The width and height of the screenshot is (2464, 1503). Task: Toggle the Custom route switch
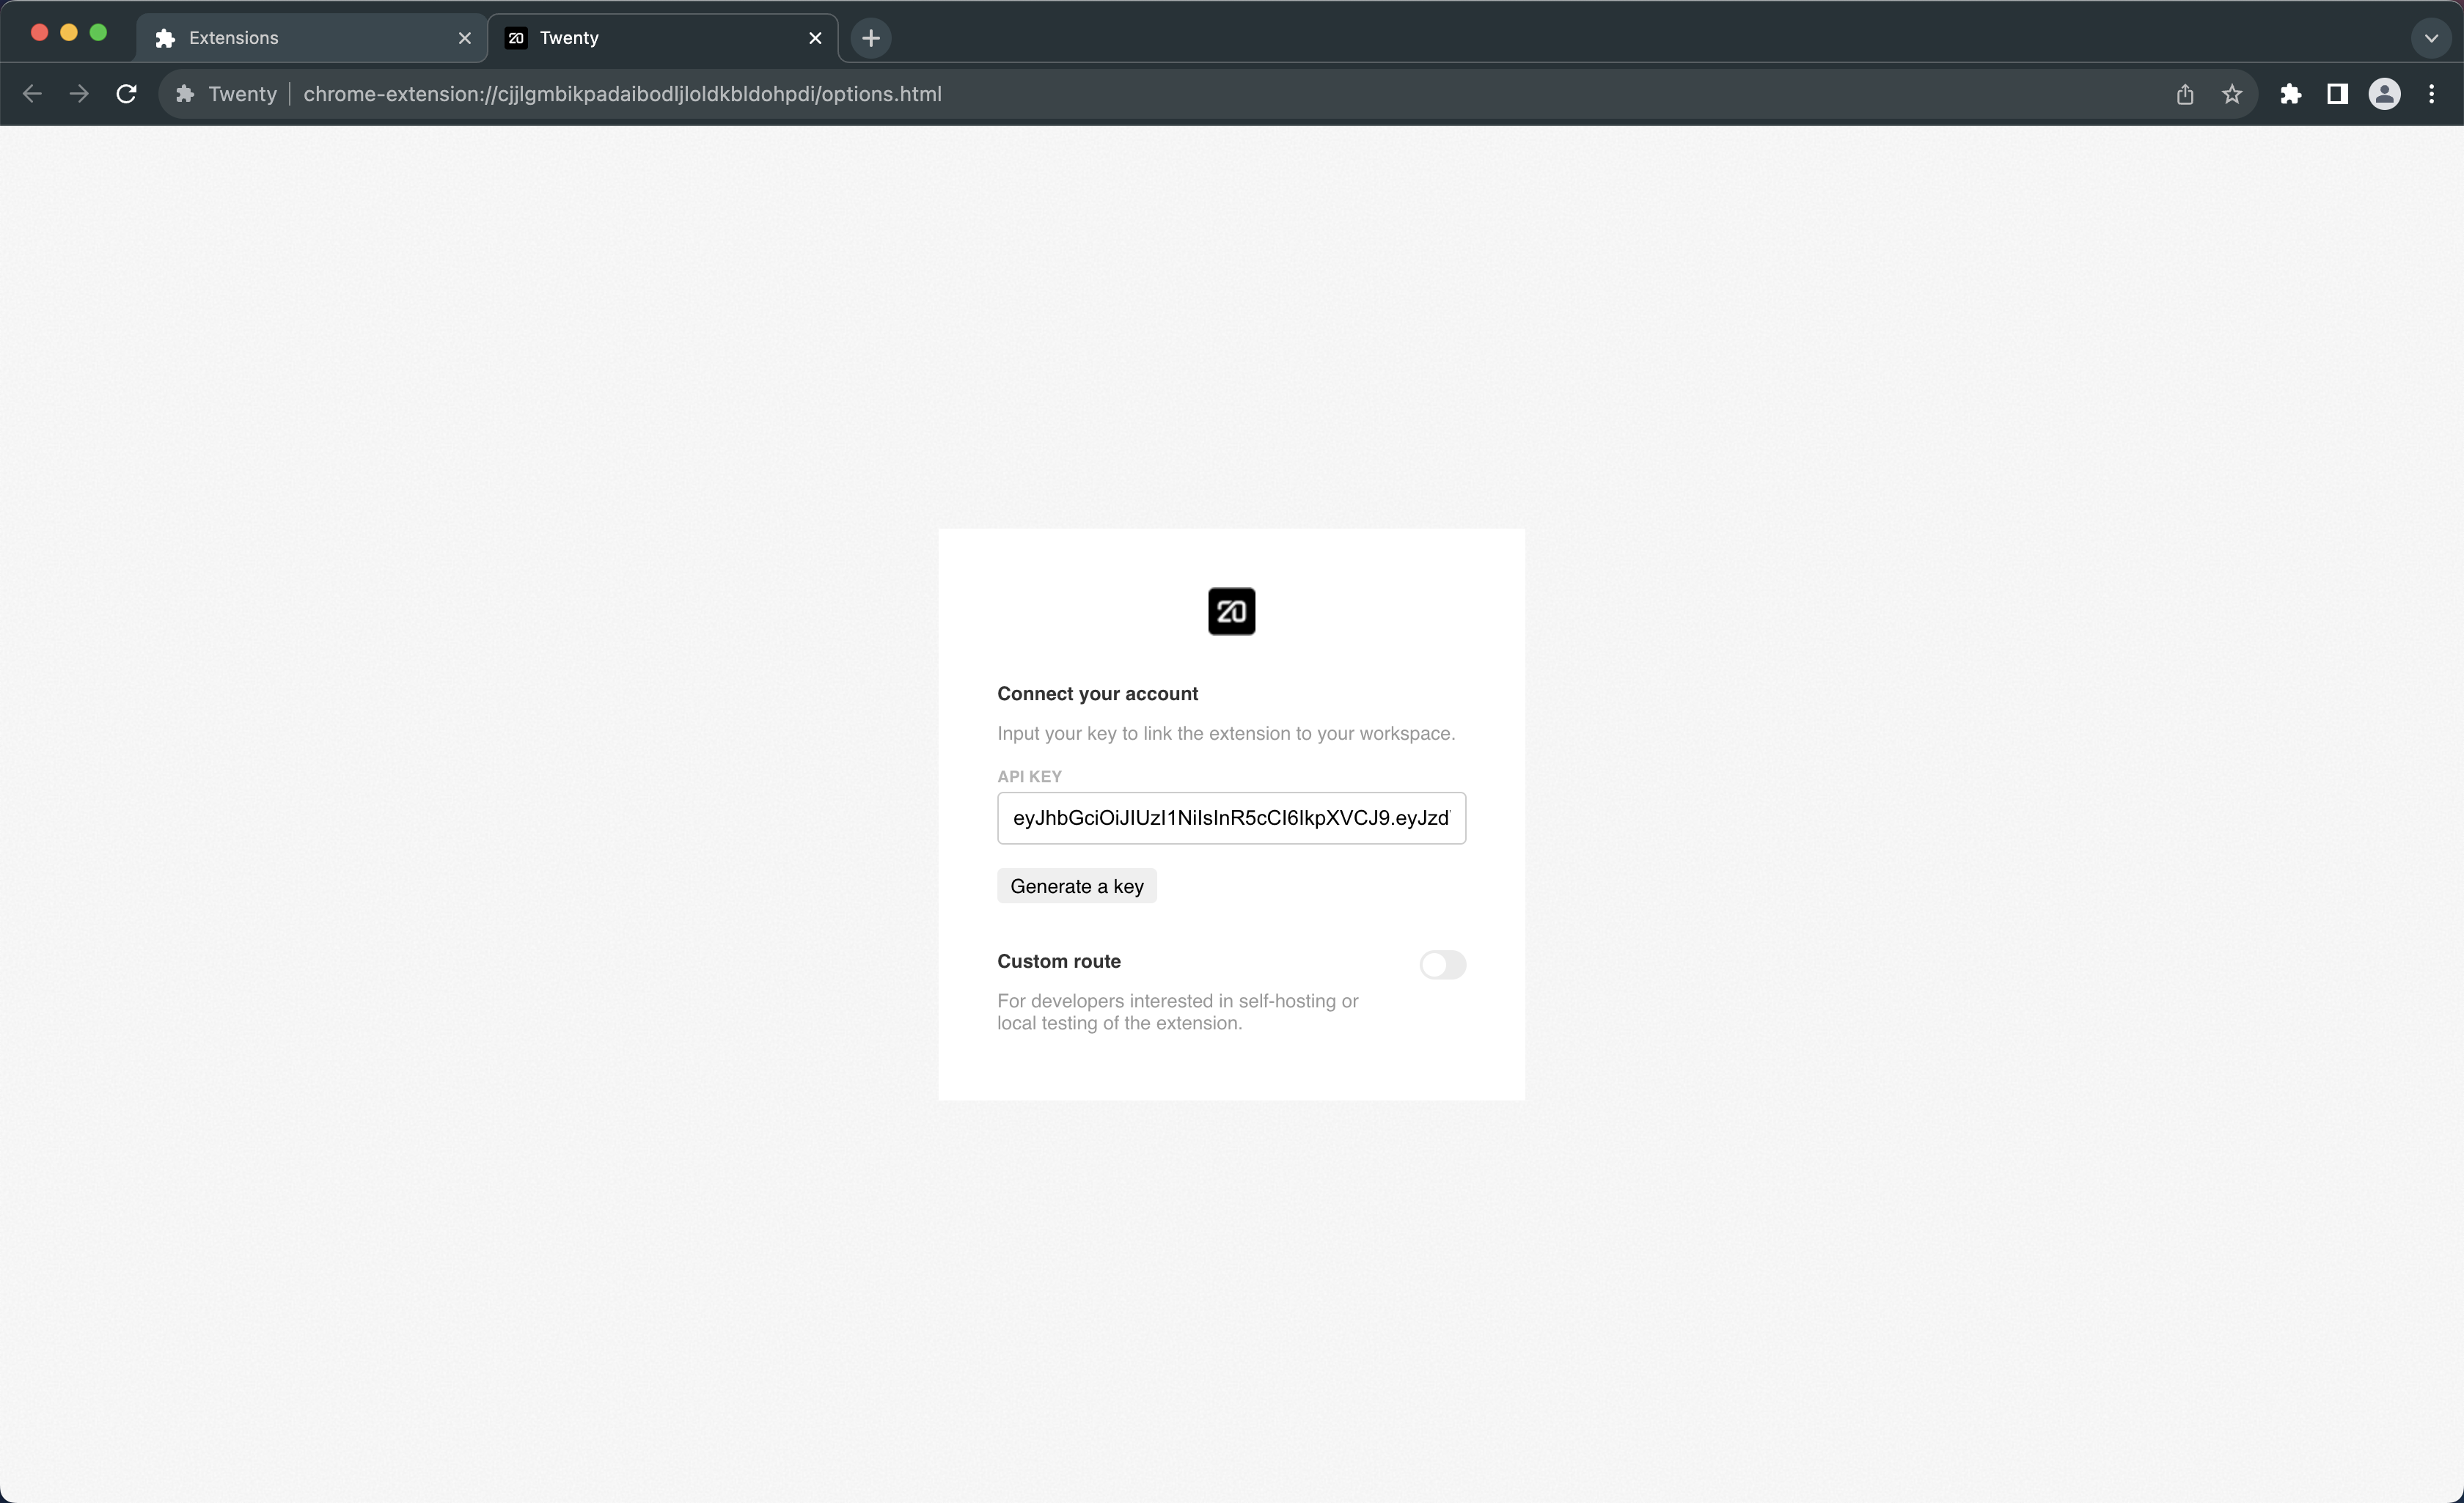(x=1442, y=964)
